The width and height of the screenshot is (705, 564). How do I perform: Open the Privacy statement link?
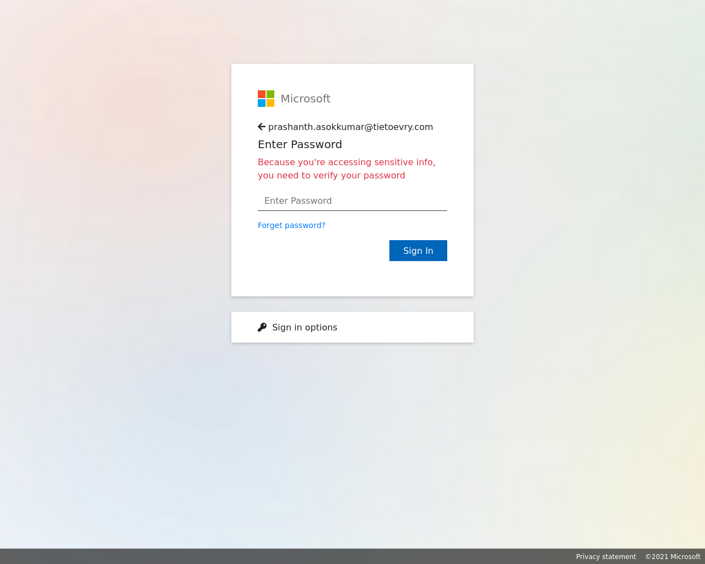(x=606, y=557)
